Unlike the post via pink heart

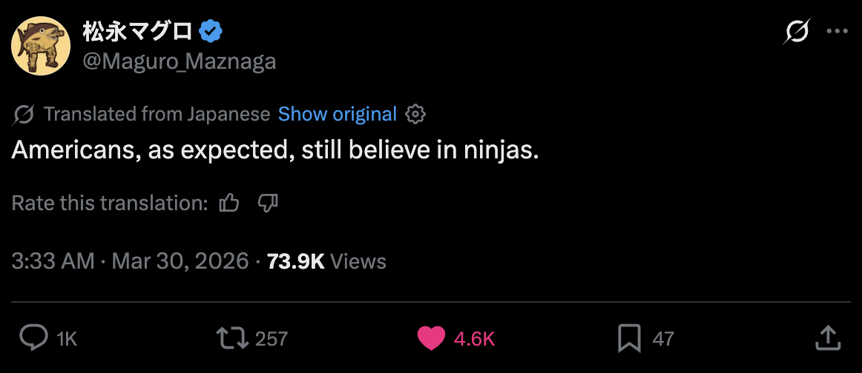click(x=431, y=338)
